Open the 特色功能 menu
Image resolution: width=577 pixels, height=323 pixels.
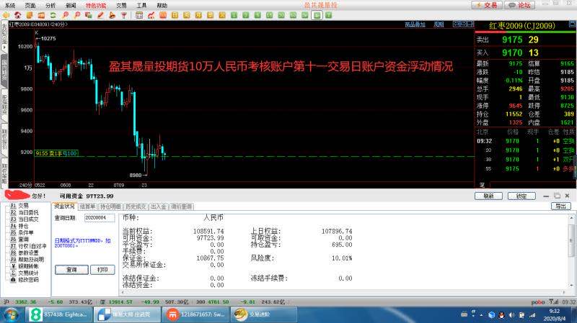point(96,6)
